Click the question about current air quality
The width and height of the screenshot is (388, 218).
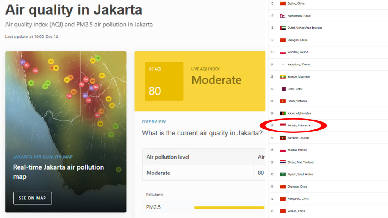pos(202,133)
